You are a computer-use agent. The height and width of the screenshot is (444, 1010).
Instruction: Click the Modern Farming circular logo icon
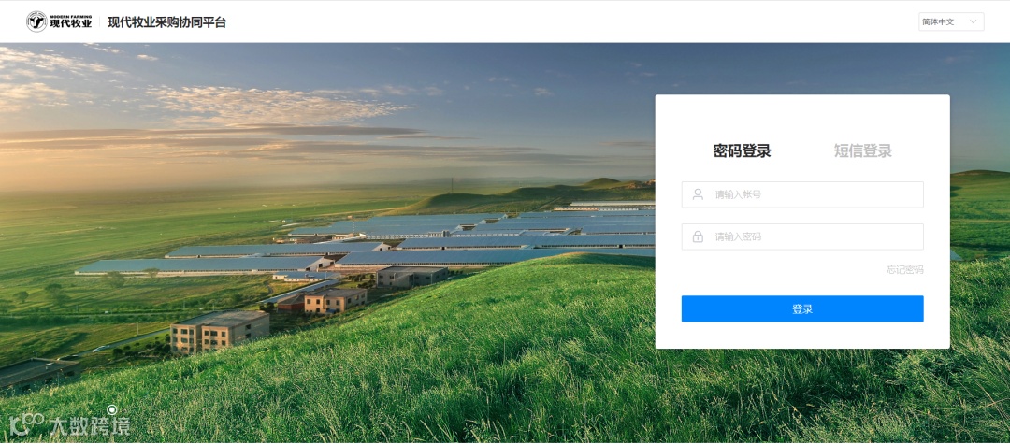[36, 21]
